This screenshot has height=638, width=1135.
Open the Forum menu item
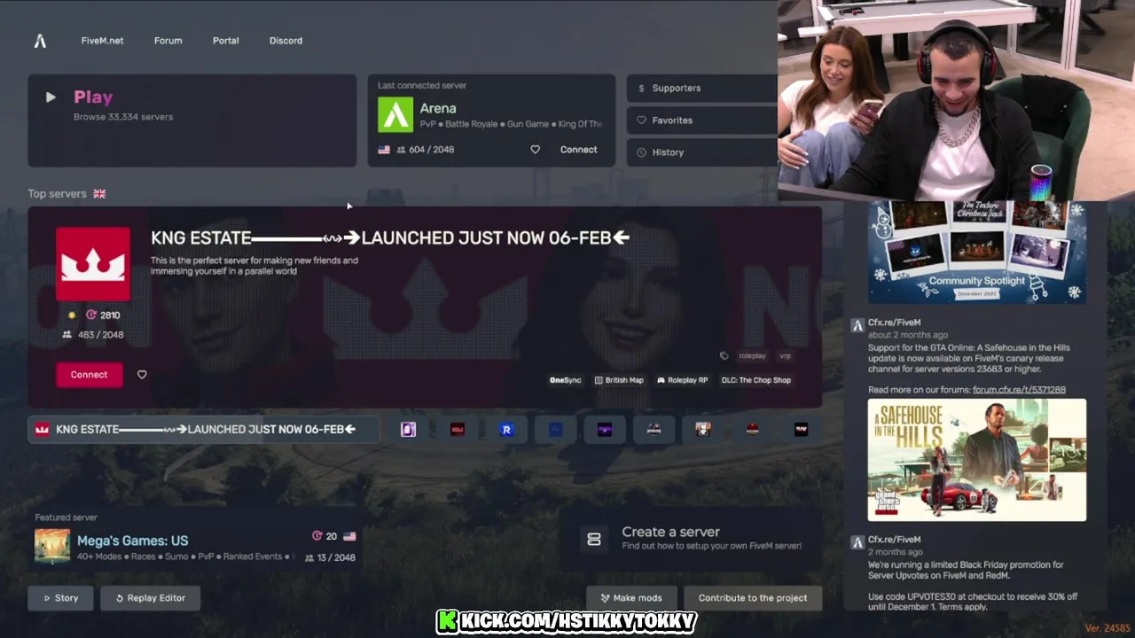point(168,41)
